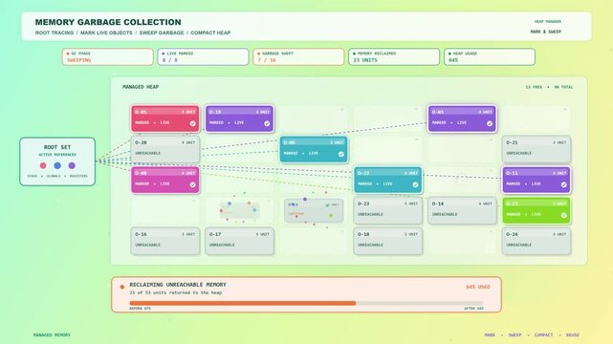Click the AFTER label under progress bar
Screen dimensions: 613x344
click(x=473, y=309)
